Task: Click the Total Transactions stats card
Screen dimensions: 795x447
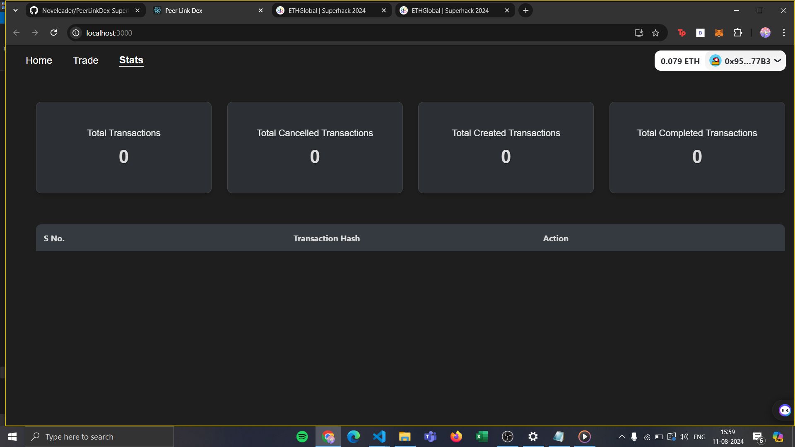Action: (x=123, y=147)
